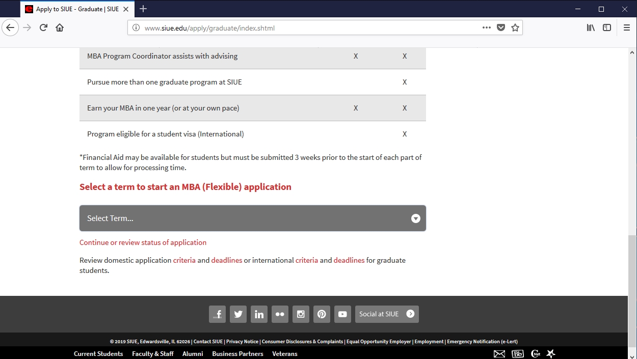Image resolution: width=637 pixels, height=359 pixels.
Task: Click the email envelope icon in footer
Action: pyautogui.click(x=499, y=354)
